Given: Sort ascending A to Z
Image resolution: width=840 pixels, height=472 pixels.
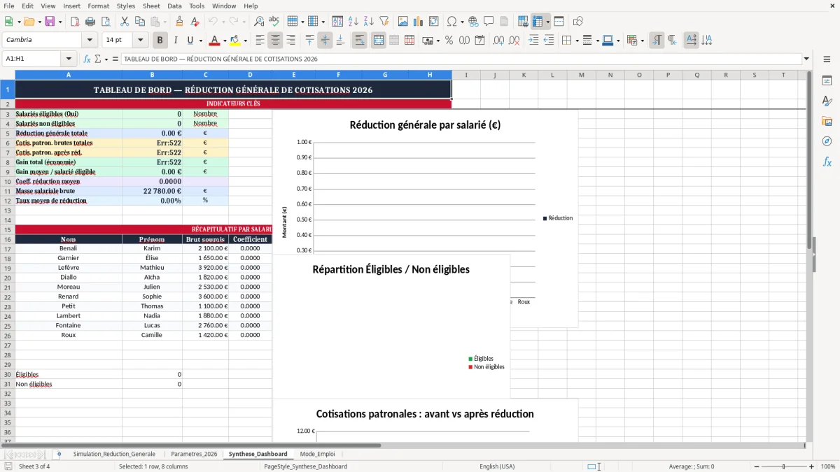Looking at the screenshot, I should coord(353,22).
